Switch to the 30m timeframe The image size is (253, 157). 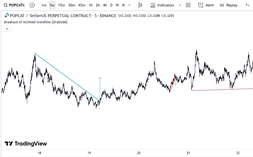(x=72, y=5)
